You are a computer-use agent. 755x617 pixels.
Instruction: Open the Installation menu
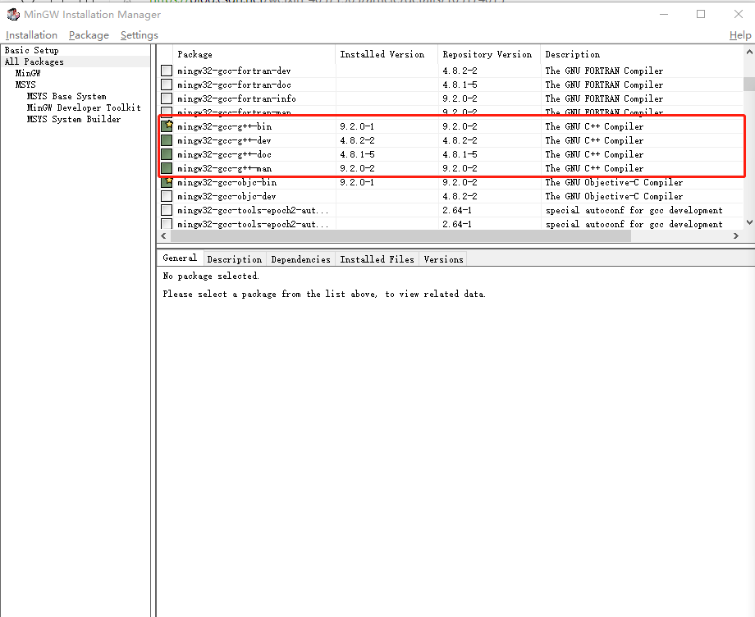coord(31,35)
